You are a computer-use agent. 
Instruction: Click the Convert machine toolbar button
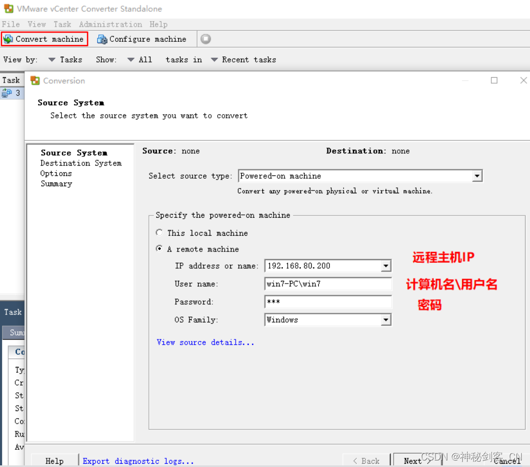pyautogui.click(x=45, y=39)
